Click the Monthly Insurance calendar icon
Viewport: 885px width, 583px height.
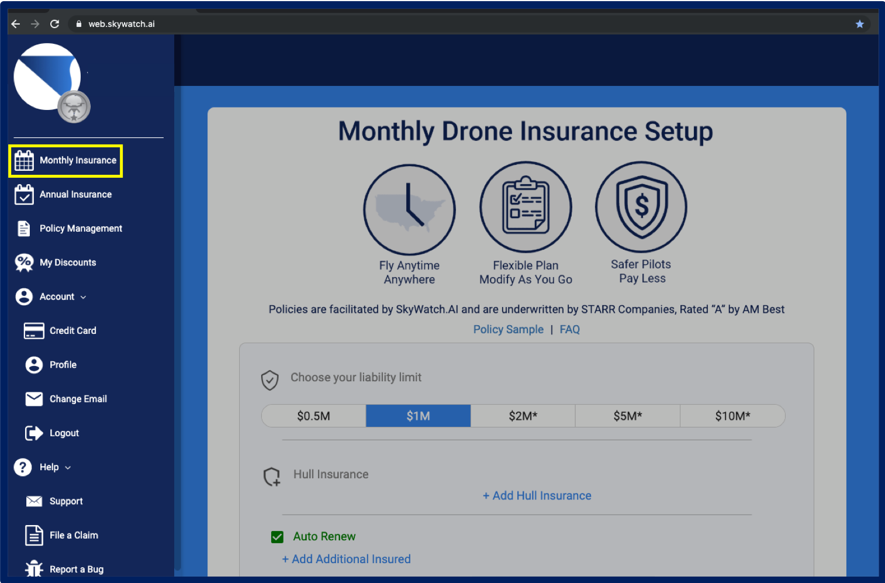click(x=24, y=160)
